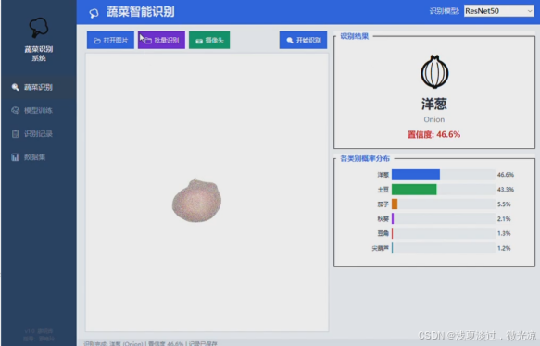540x346 pixels.
Task: Click the 识别结果 panel title
Action: [355, 36]
